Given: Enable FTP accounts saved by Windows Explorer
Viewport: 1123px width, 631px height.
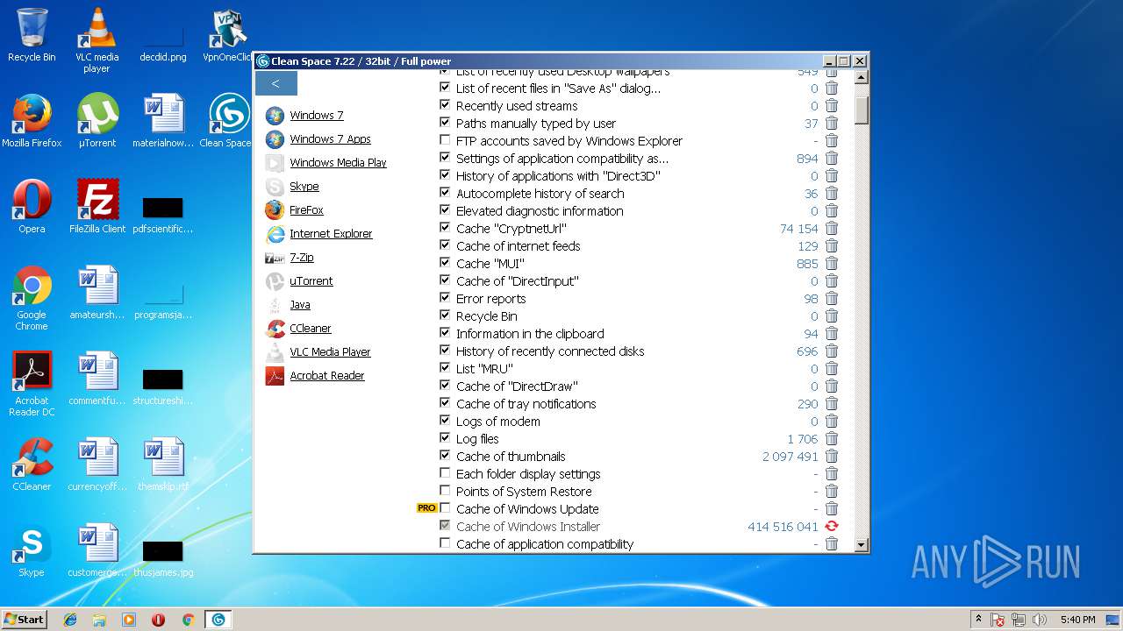Looking at the screenshot, I should click(x=445, y=140).
